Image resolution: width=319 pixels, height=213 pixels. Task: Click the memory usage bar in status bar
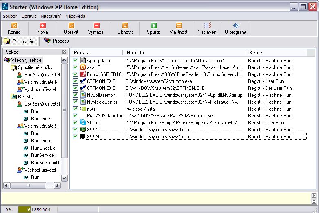tap(37, 210)
